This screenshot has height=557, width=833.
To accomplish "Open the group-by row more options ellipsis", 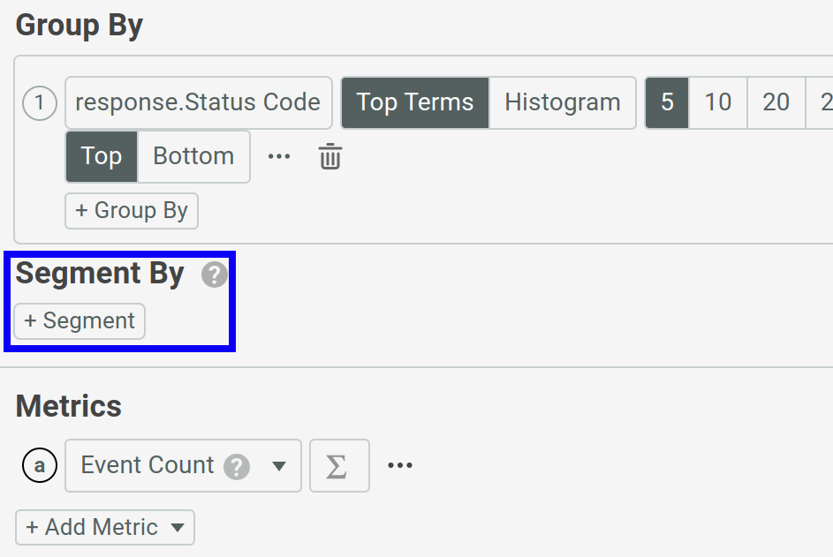I will 279,157.
